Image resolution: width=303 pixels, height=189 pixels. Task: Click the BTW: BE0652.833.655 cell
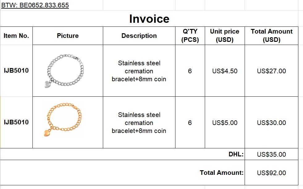(52, 5)
